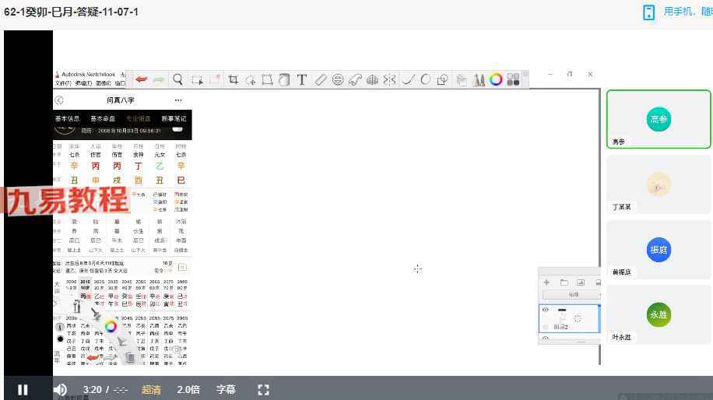This screenshot has width=713, height=400.
Task: Click the 字幕 subtitles button
Action: tap(226, 390)
